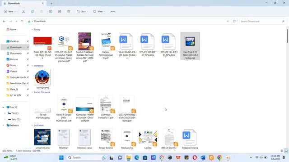Click the Cut scissors icon in toolbar
This screenshot has height=162, width=289.
pos(23,11)
